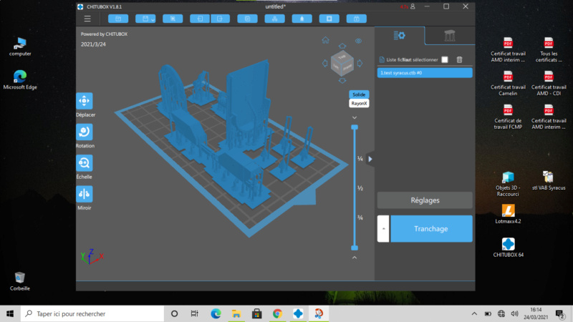Click the Top face of view cube
The image size is (573, 322).
[342, 57]
